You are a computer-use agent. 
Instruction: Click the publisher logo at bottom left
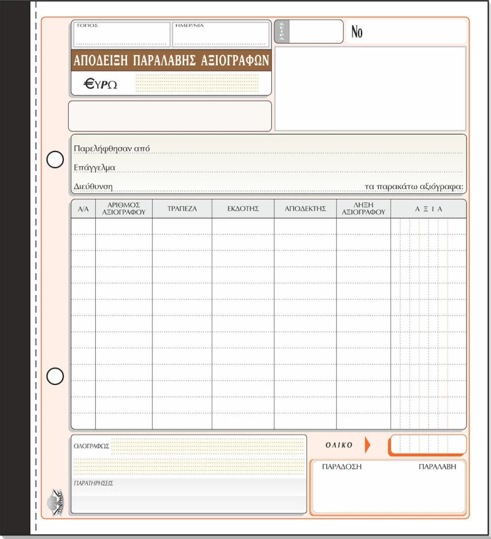point(55,503)
